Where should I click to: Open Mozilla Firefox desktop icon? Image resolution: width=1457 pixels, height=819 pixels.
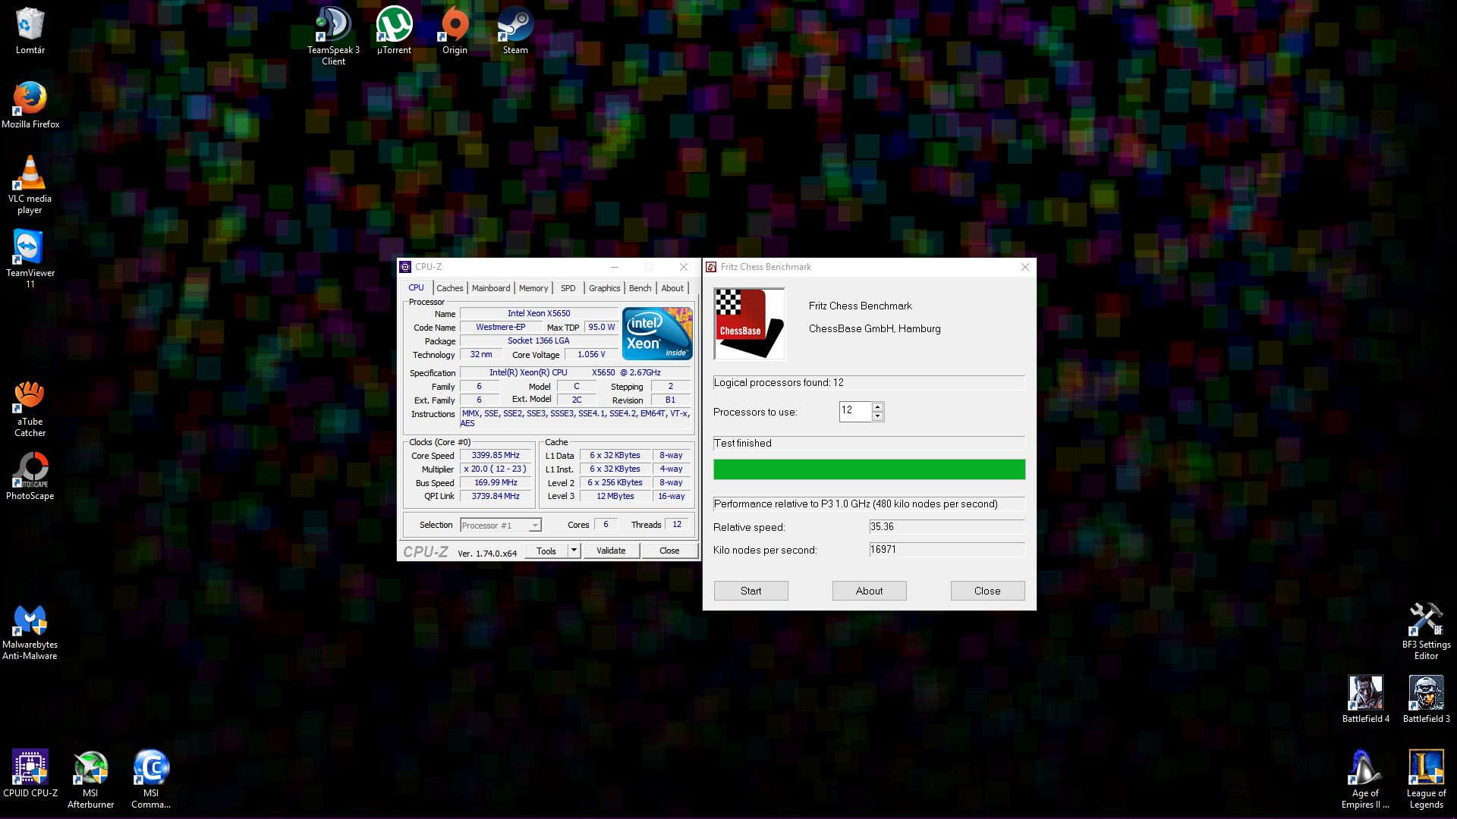coord(30,105)
